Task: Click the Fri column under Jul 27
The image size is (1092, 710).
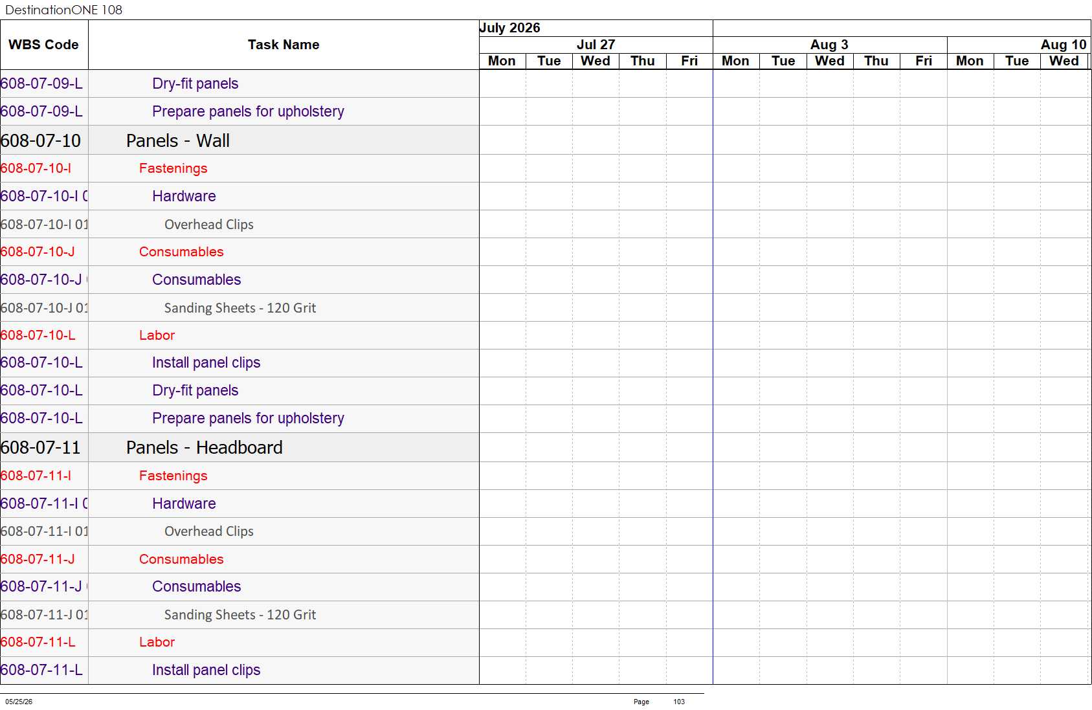Action: point(689,61)
